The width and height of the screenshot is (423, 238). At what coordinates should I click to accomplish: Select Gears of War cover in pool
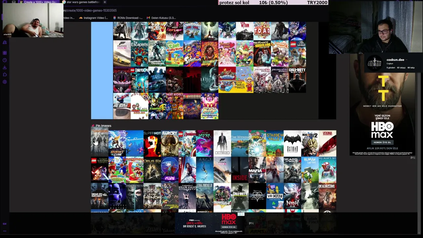pyautogui.click(x=292, y=170)
